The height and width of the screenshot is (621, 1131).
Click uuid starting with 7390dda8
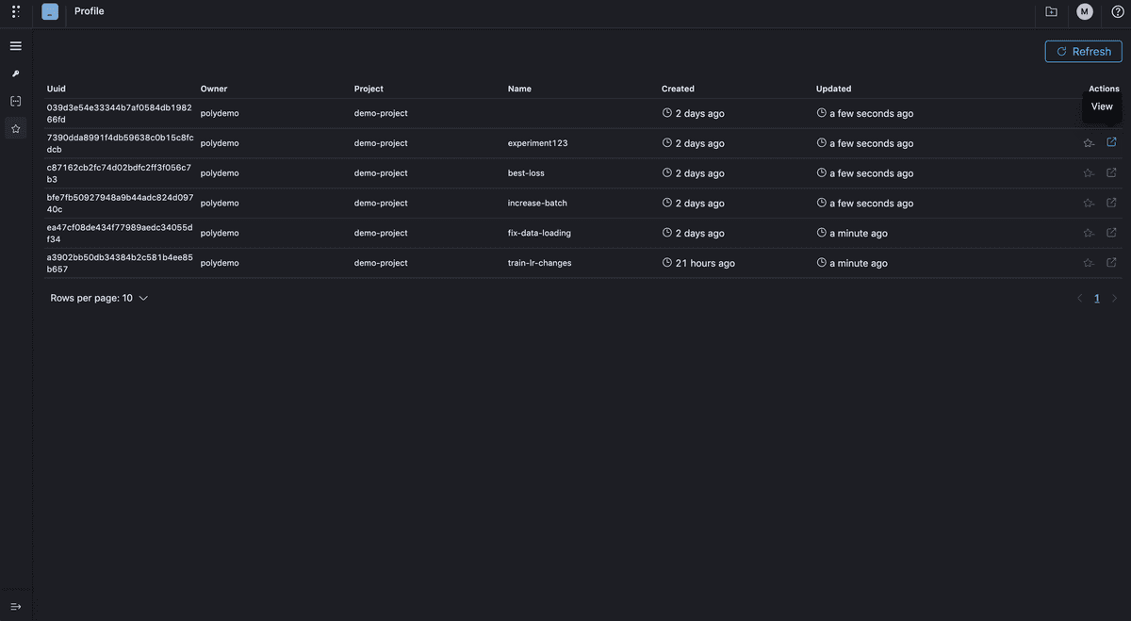[120, 143]
